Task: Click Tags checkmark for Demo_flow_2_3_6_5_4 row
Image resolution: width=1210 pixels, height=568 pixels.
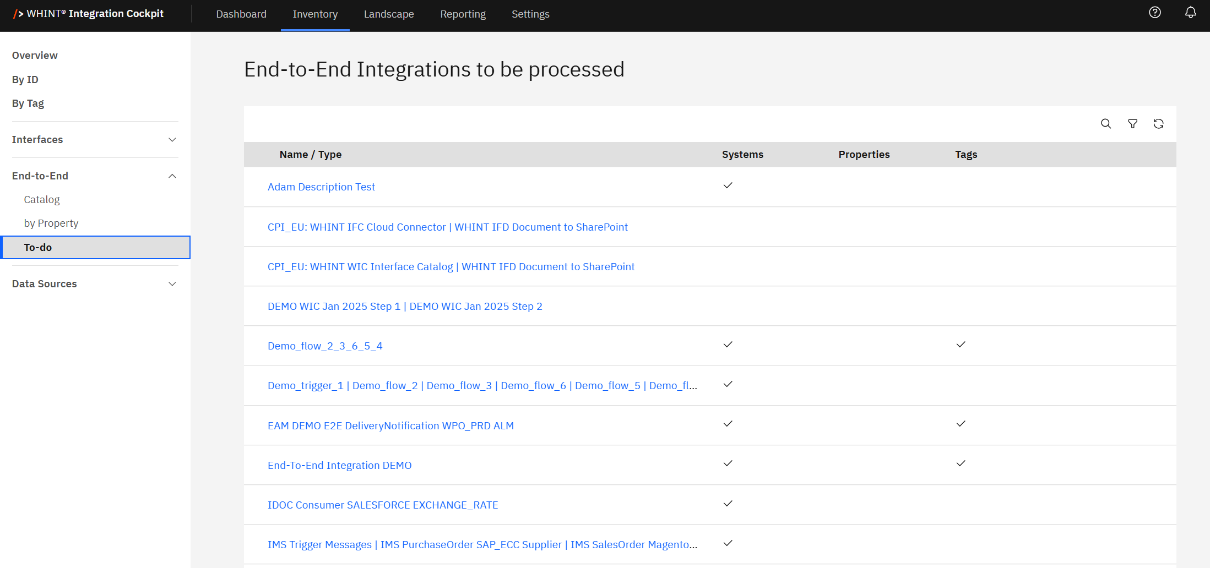Action: tap(961, 345)
